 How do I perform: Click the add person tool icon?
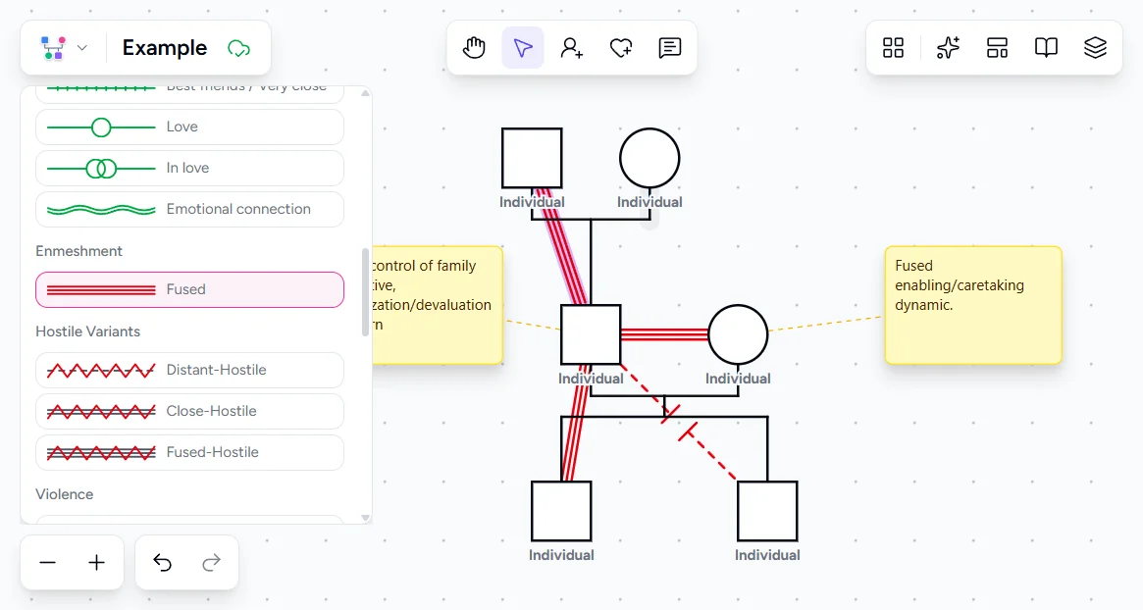pyautogui.click(x=571, y=48)
